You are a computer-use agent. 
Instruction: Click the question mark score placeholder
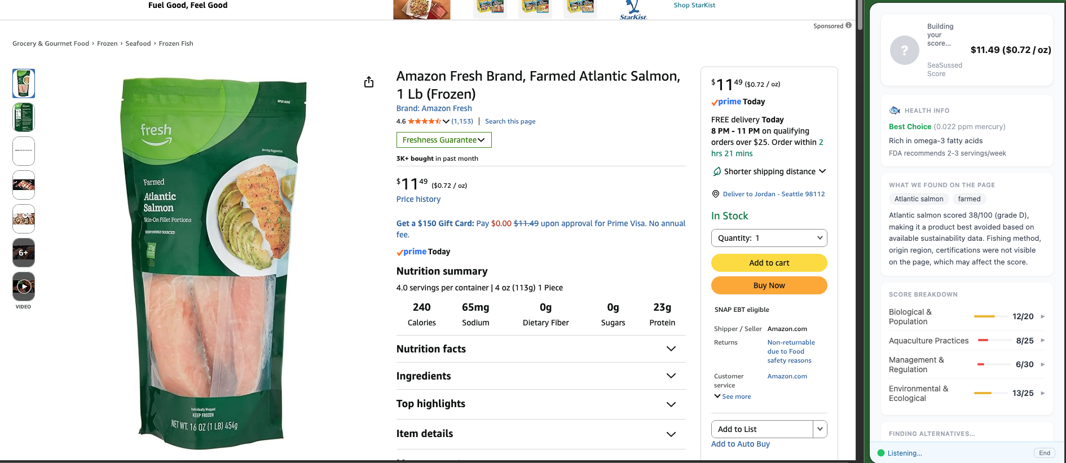[x=904, y=50]
